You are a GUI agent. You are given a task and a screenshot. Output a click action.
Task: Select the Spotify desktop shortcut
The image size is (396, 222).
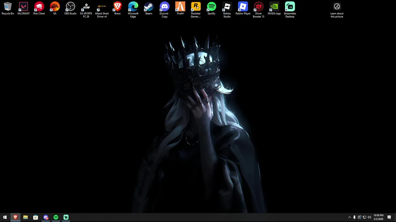[x=211, y=9]
